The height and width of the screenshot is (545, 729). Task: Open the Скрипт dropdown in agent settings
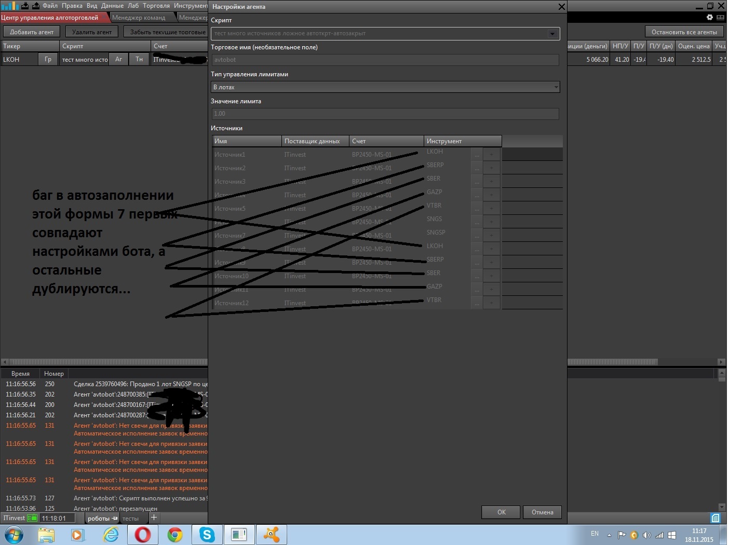pos(552,34)
